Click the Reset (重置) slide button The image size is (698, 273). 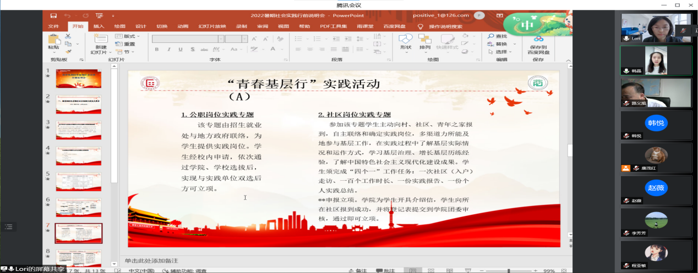126,44
